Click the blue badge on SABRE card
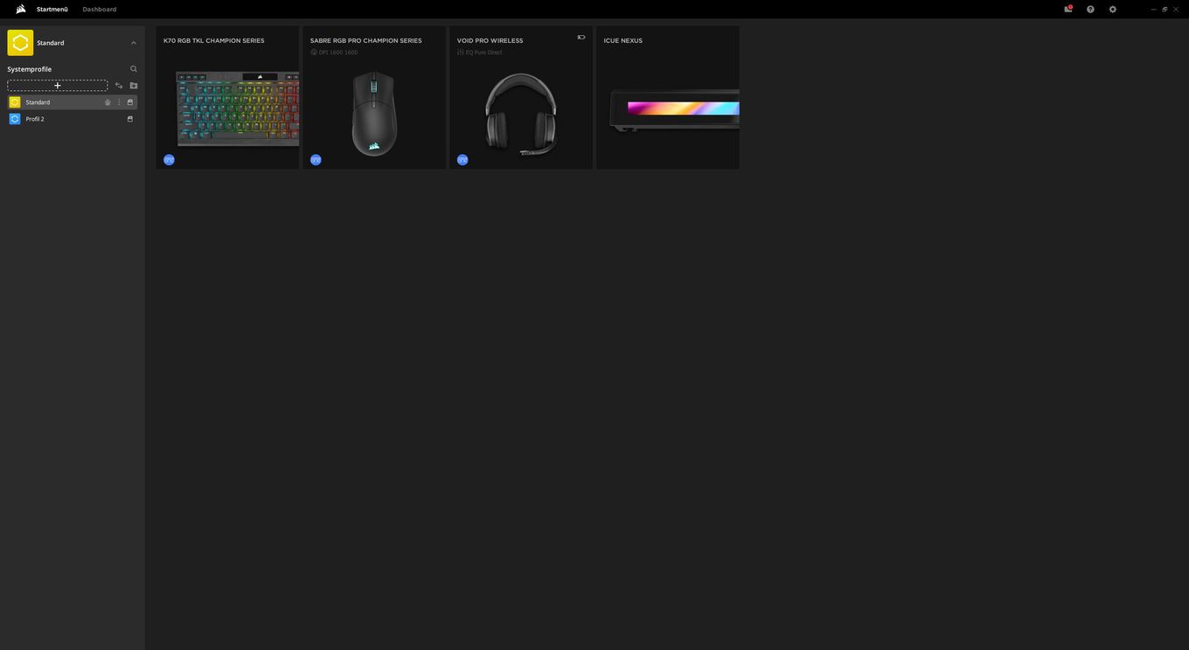Viewport: 1189px width, 650px height. 316,160
